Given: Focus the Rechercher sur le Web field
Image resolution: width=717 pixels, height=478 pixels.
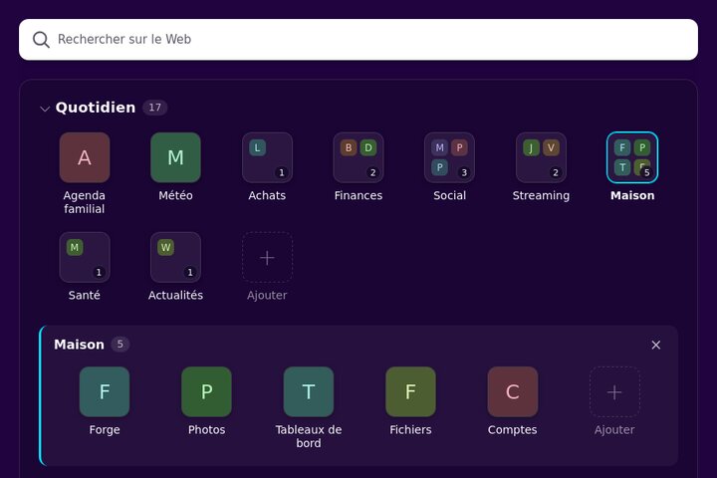Looking at the screenshot, I should (x=358, y=40).
